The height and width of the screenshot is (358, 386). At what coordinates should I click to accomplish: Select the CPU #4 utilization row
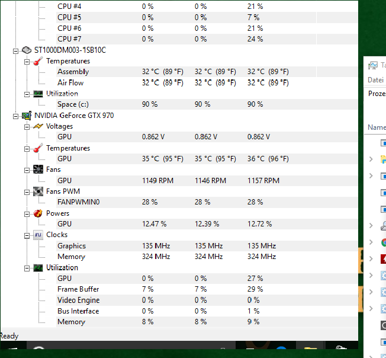pyautogui.click(x=207, y=7)
